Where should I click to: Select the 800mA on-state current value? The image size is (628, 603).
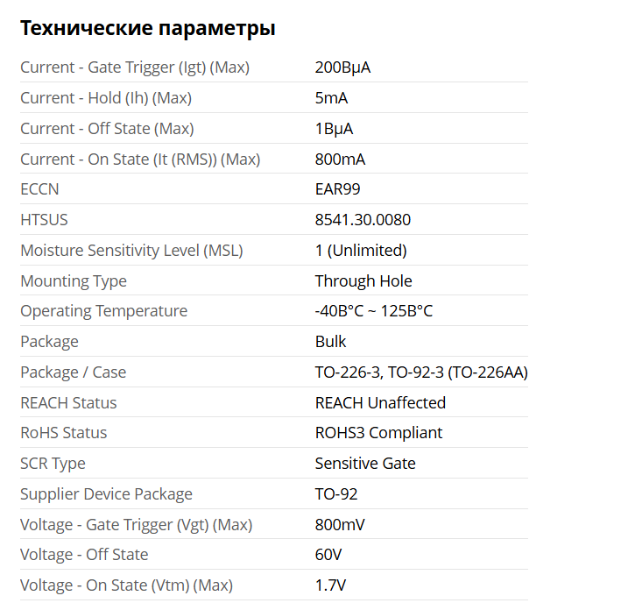point(340,160)
